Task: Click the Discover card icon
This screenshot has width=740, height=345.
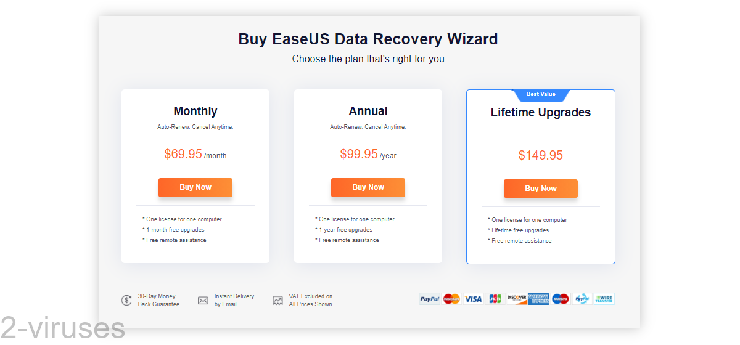Action: [x=517, y=299]
